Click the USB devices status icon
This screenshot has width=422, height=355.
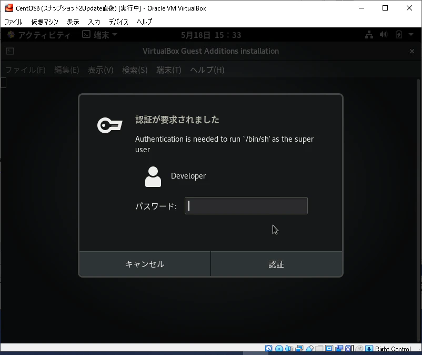point(309,349)
